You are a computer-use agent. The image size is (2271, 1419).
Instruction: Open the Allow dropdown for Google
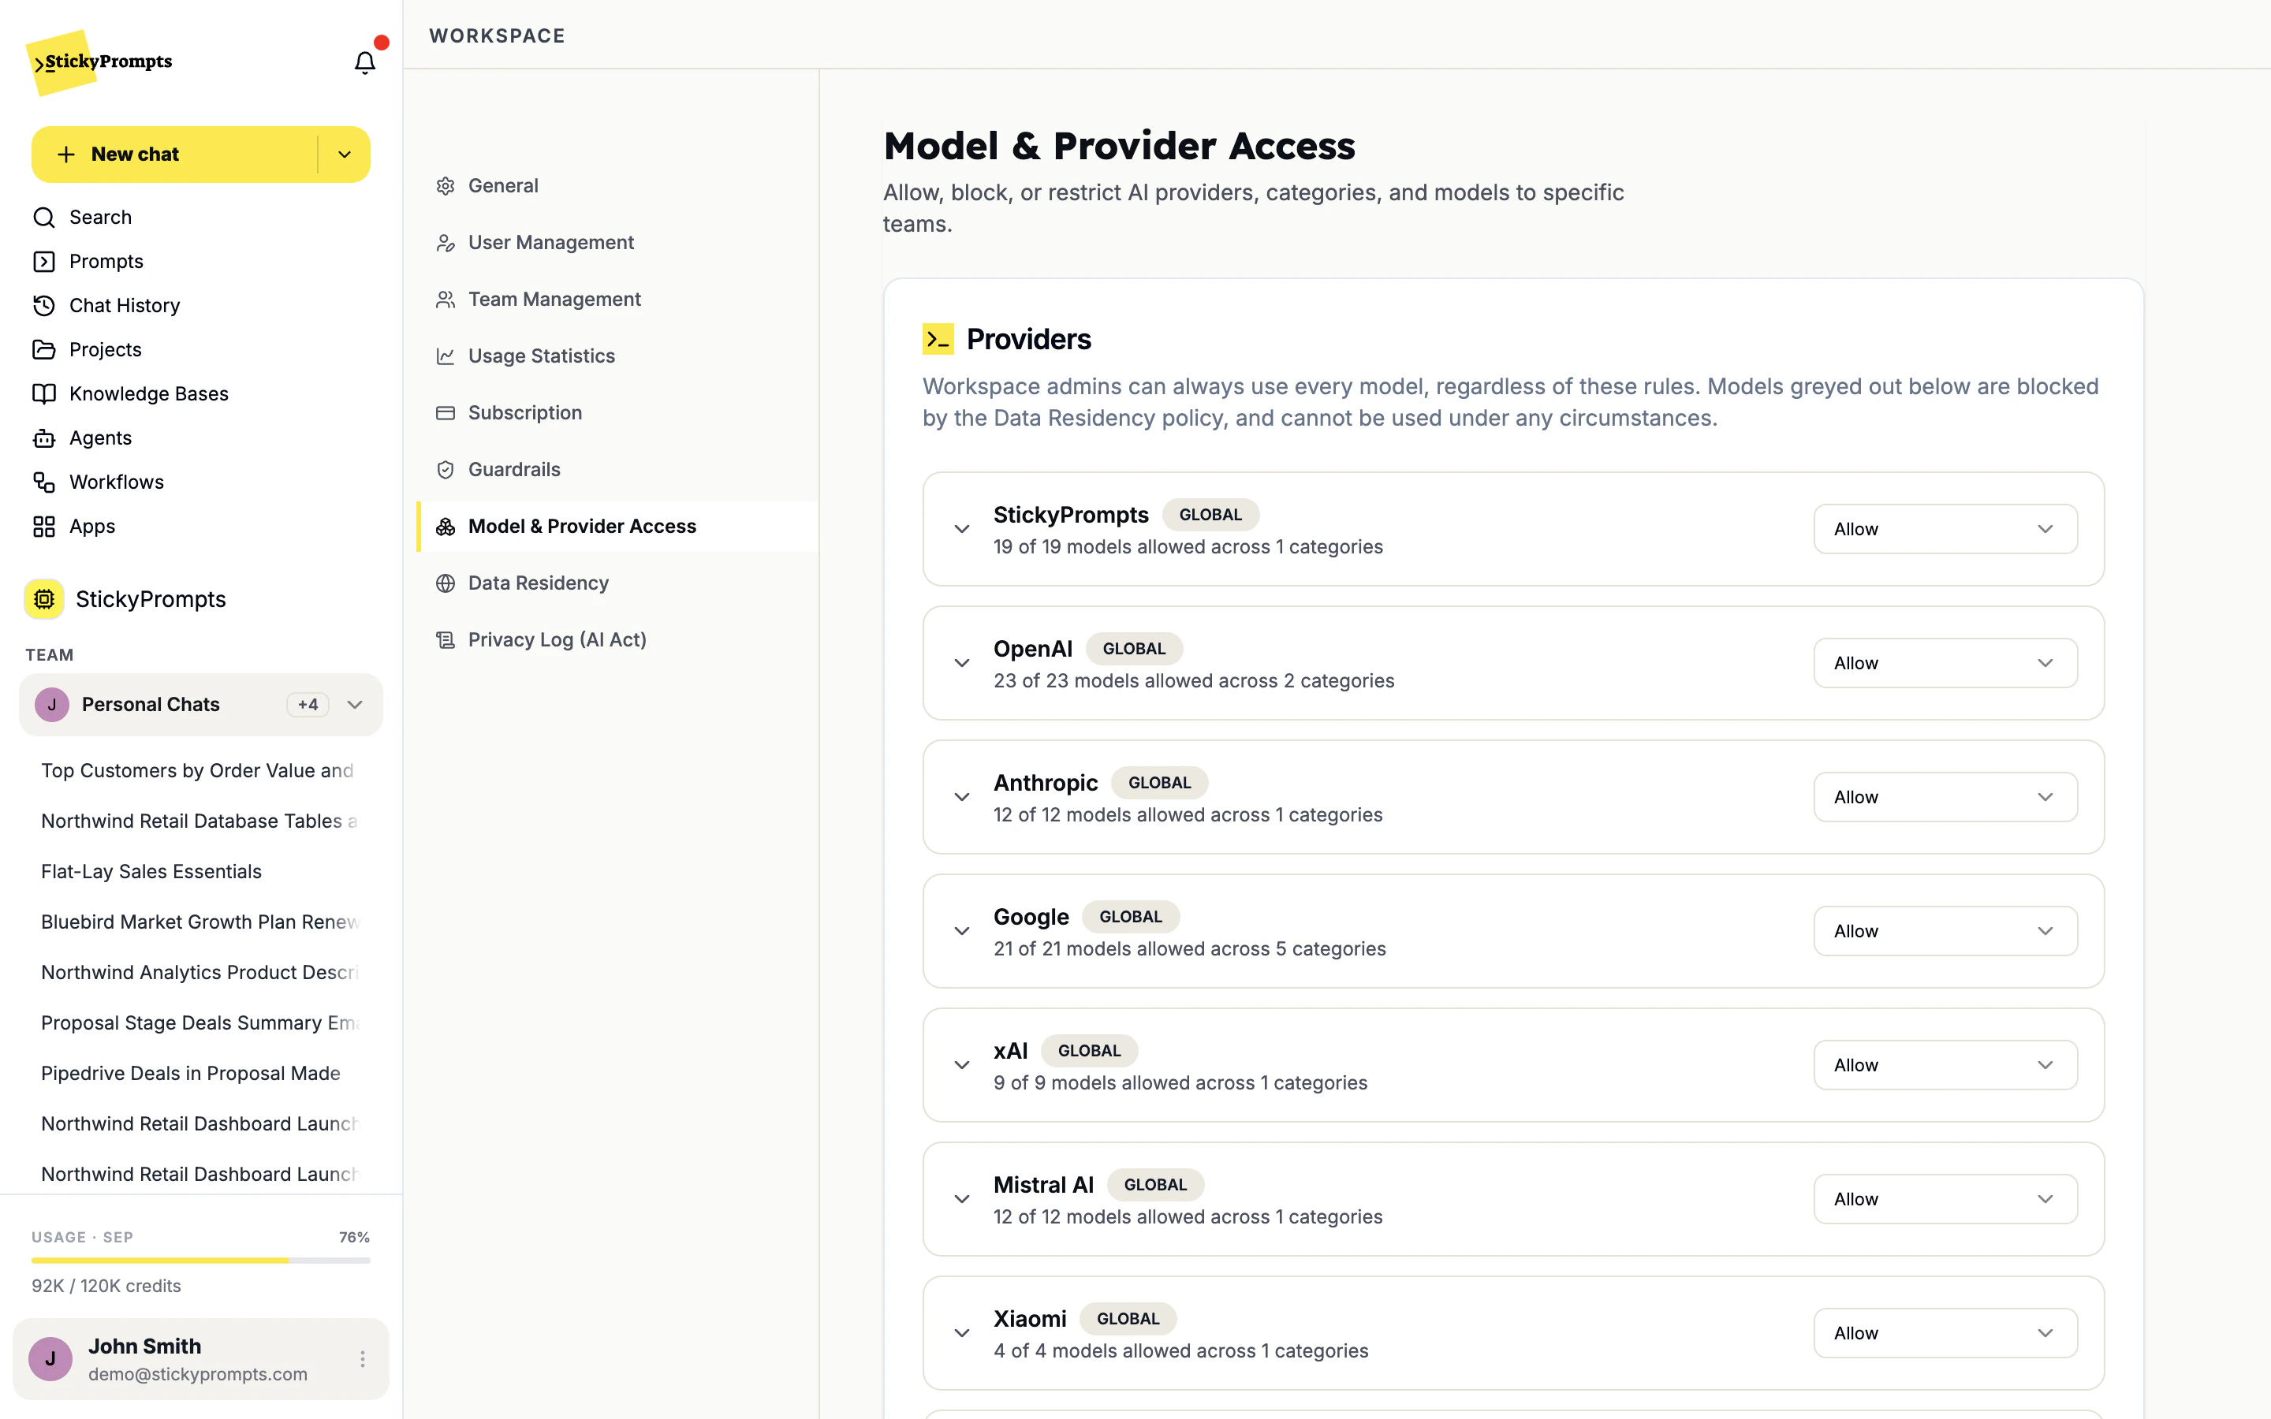[x=1945, y=931]
